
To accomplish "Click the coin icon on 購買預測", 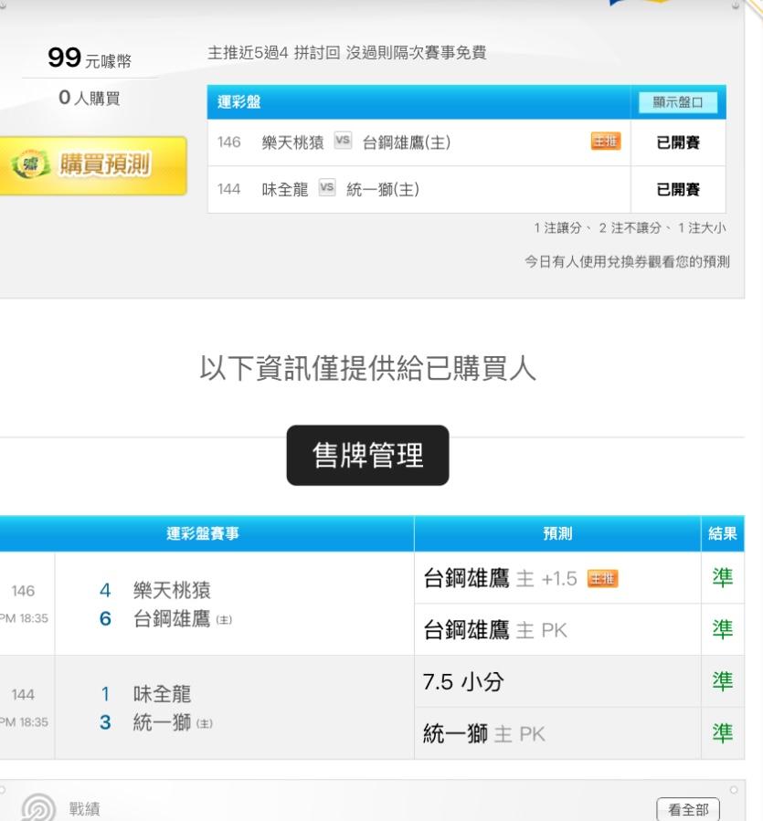I will click(x=30, y=164).
